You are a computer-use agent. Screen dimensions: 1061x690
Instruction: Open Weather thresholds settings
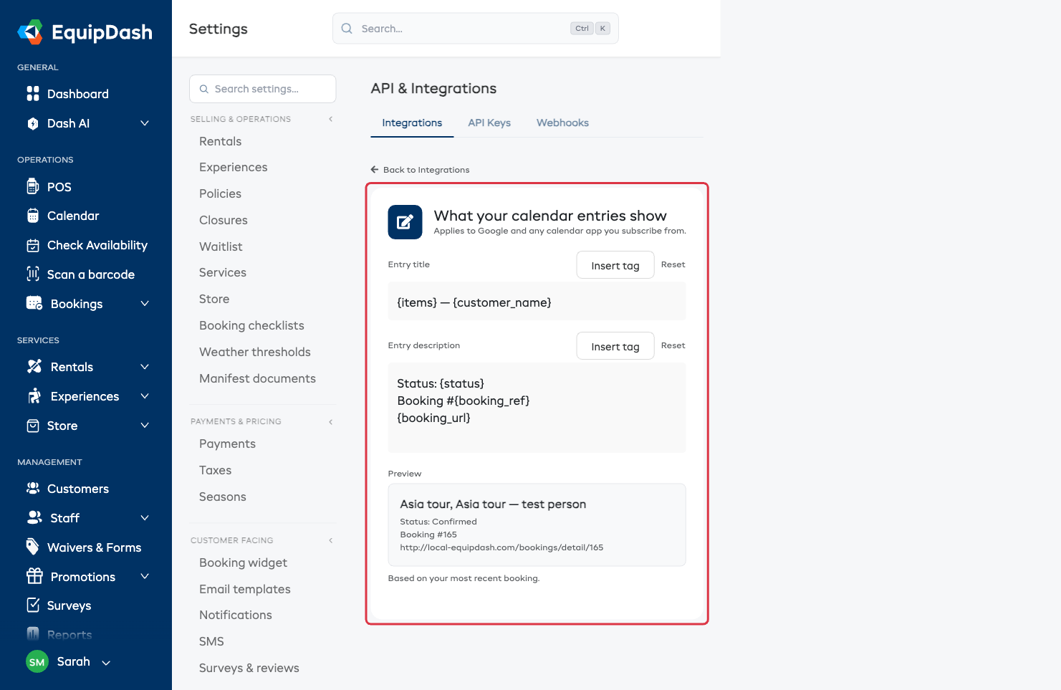255,352
